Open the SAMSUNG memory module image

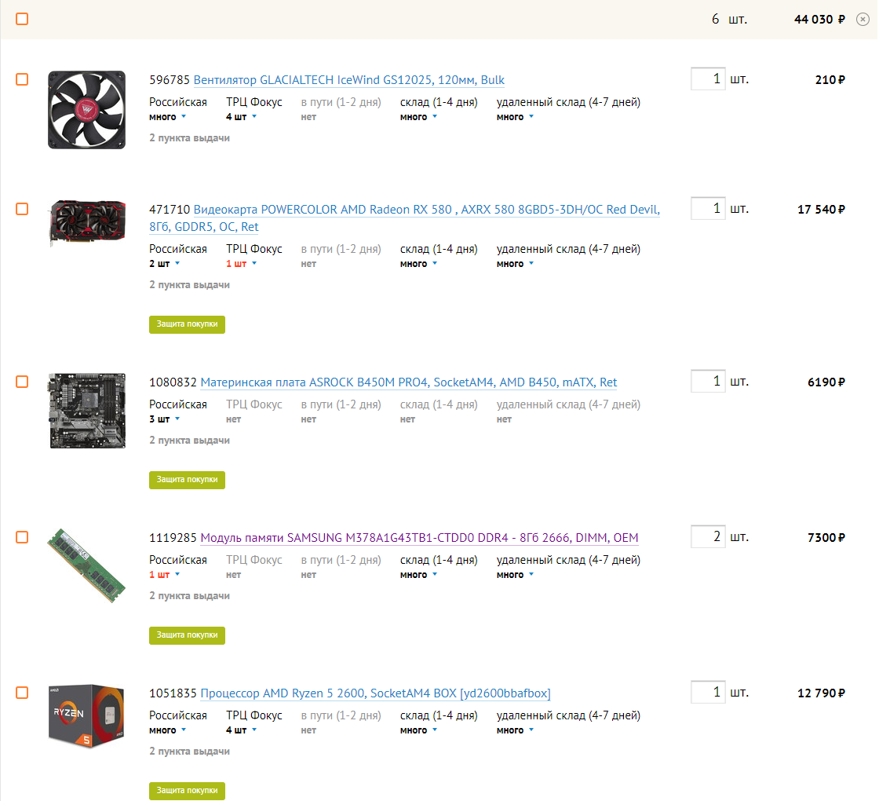click(x=87, y=565)
